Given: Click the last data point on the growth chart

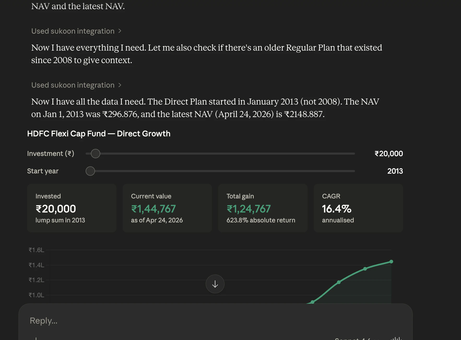Looking at the screenshot, I should [x=391, y=262].
